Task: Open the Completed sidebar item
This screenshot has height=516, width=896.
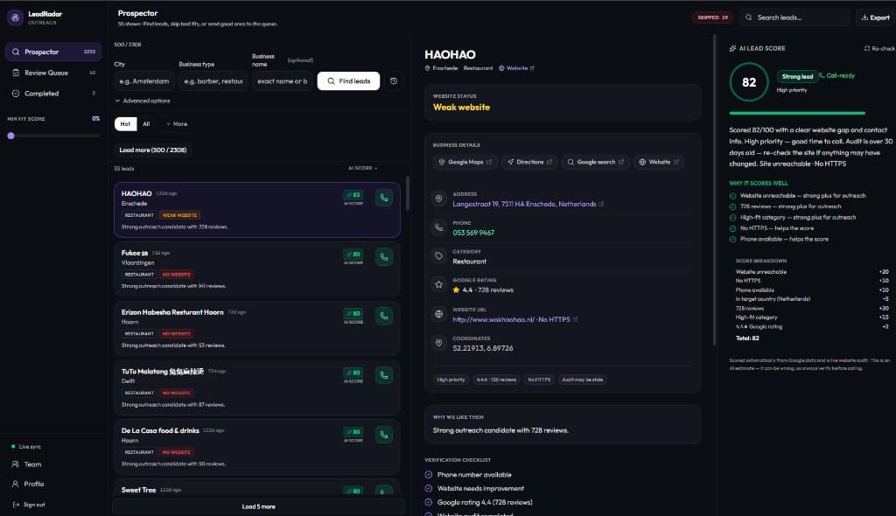Action: point(53,94)
